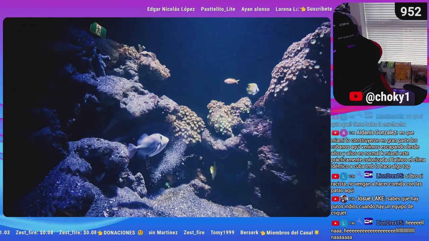The width and height of the screenshot is (429, 241).
Task: Click the 7:40 timestamp on LionDrex15's message
Action: click(x=352, y=223)
